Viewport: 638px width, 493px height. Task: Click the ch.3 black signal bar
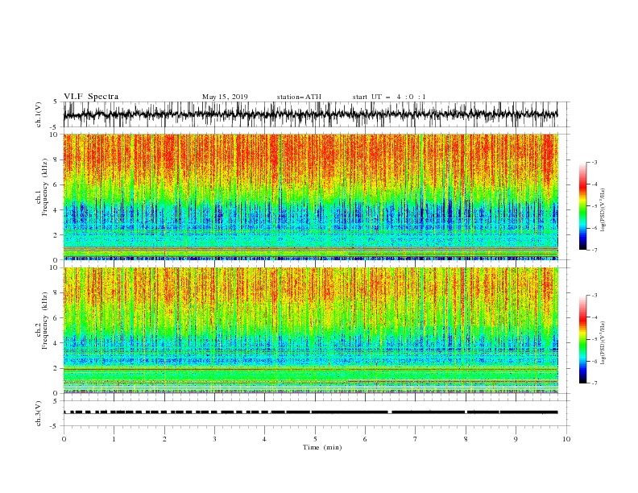(310, 412)
